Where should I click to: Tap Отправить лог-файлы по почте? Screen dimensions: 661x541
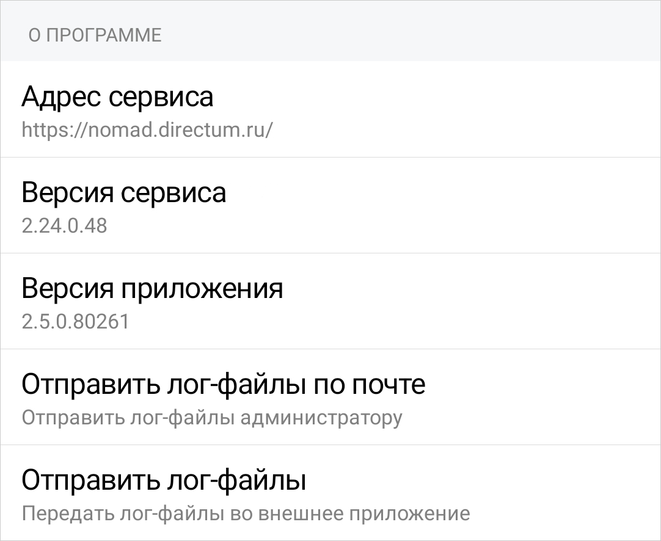point(223,385)
